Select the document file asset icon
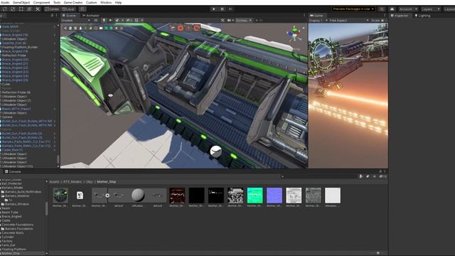This screenshot has width=455, height=256. (80, 196)
